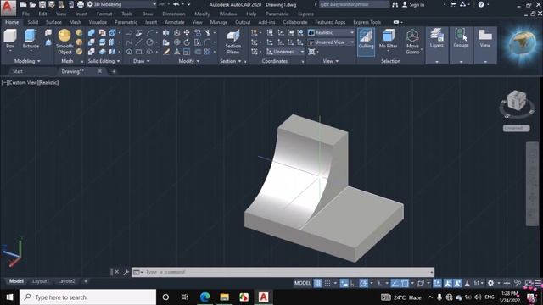Toggle Dynamic UCS in status bar
Viewport: 543px width, 305px height.
(437, 283)
